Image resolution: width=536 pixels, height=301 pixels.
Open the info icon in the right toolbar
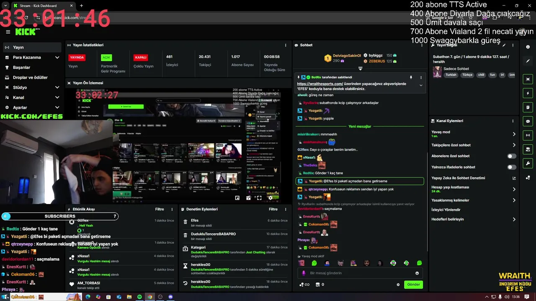pos(528,47)
